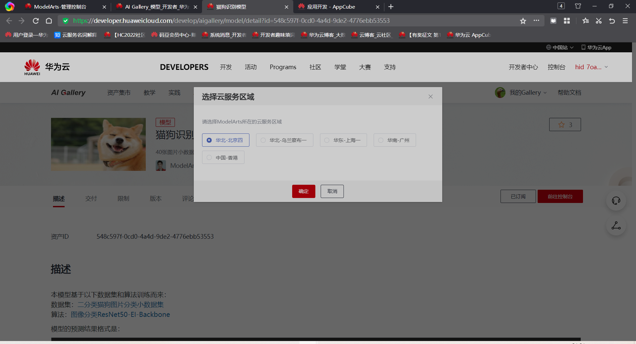Open 实践 in AI Gallery nav

[x=174, y=93]
